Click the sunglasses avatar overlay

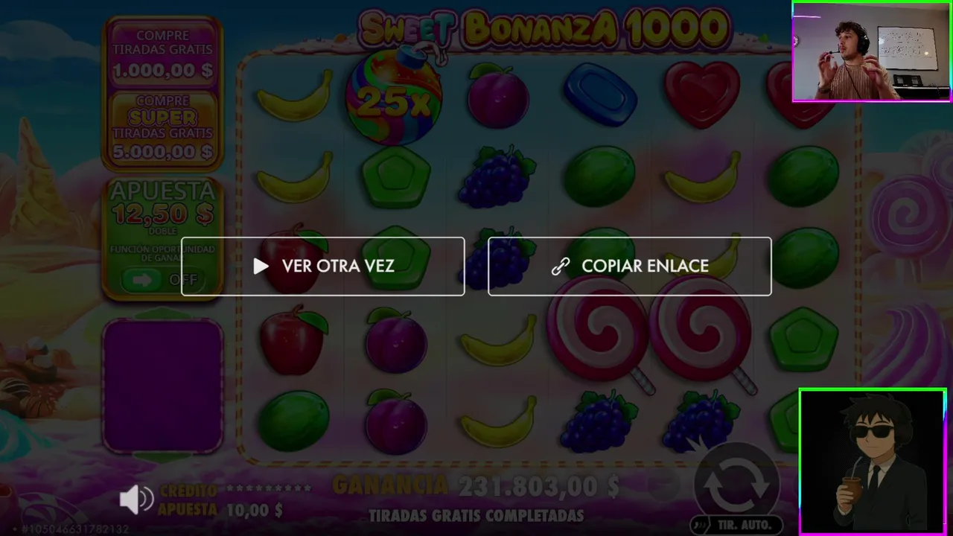click(873, 461)
